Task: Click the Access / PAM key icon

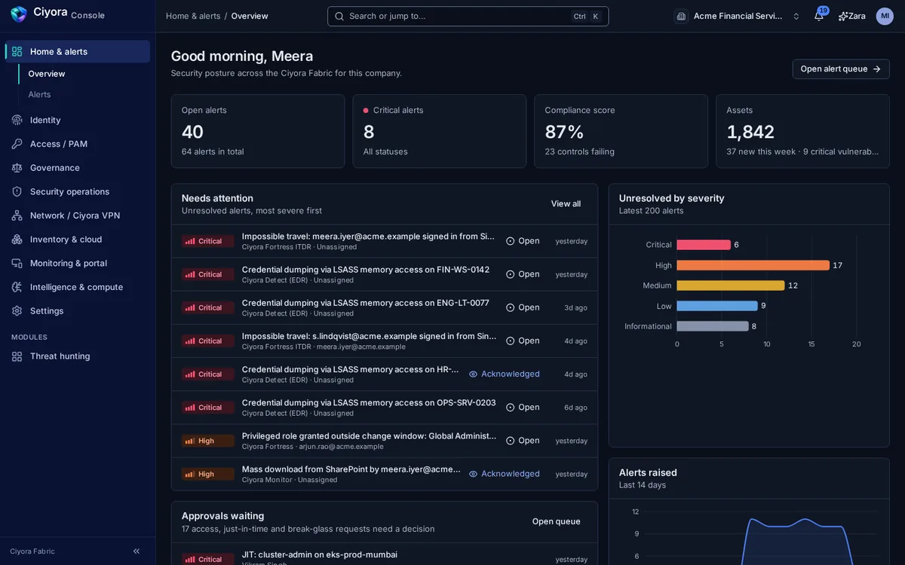Action: pyautogui.click(x=17, y=144)
